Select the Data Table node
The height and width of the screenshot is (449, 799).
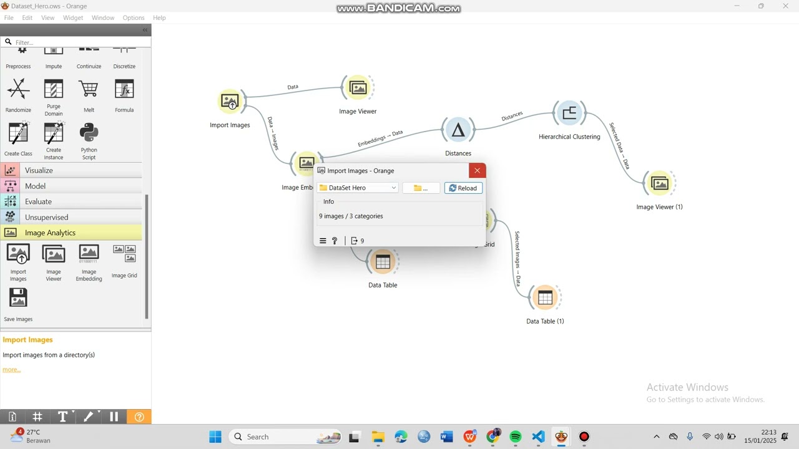point(383,262)
